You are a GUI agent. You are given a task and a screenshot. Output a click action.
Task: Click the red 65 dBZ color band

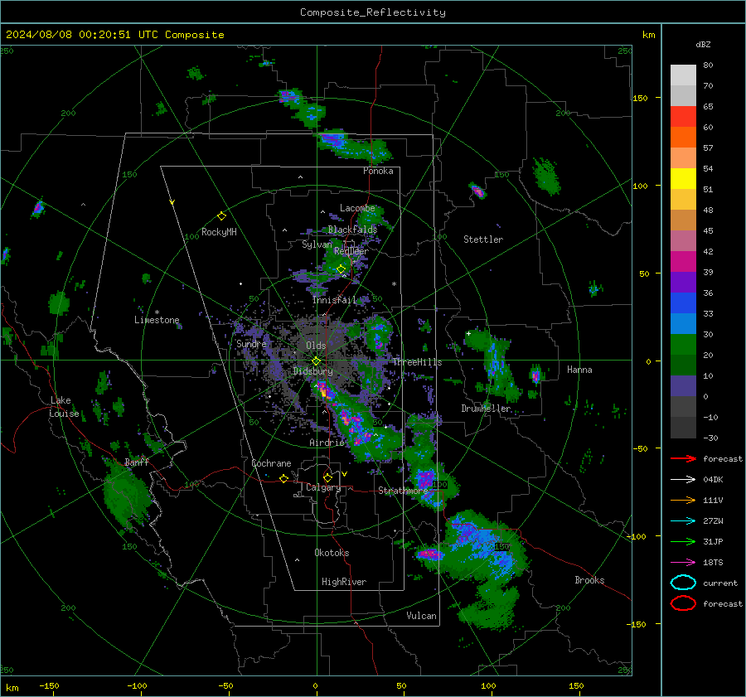click(x=683, y=116)
